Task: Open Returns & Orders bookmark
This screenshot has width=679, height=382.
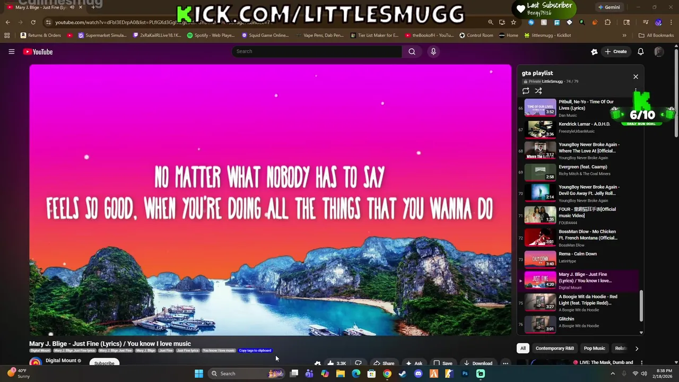Action: pyautogui.click(x=41, y=36)
